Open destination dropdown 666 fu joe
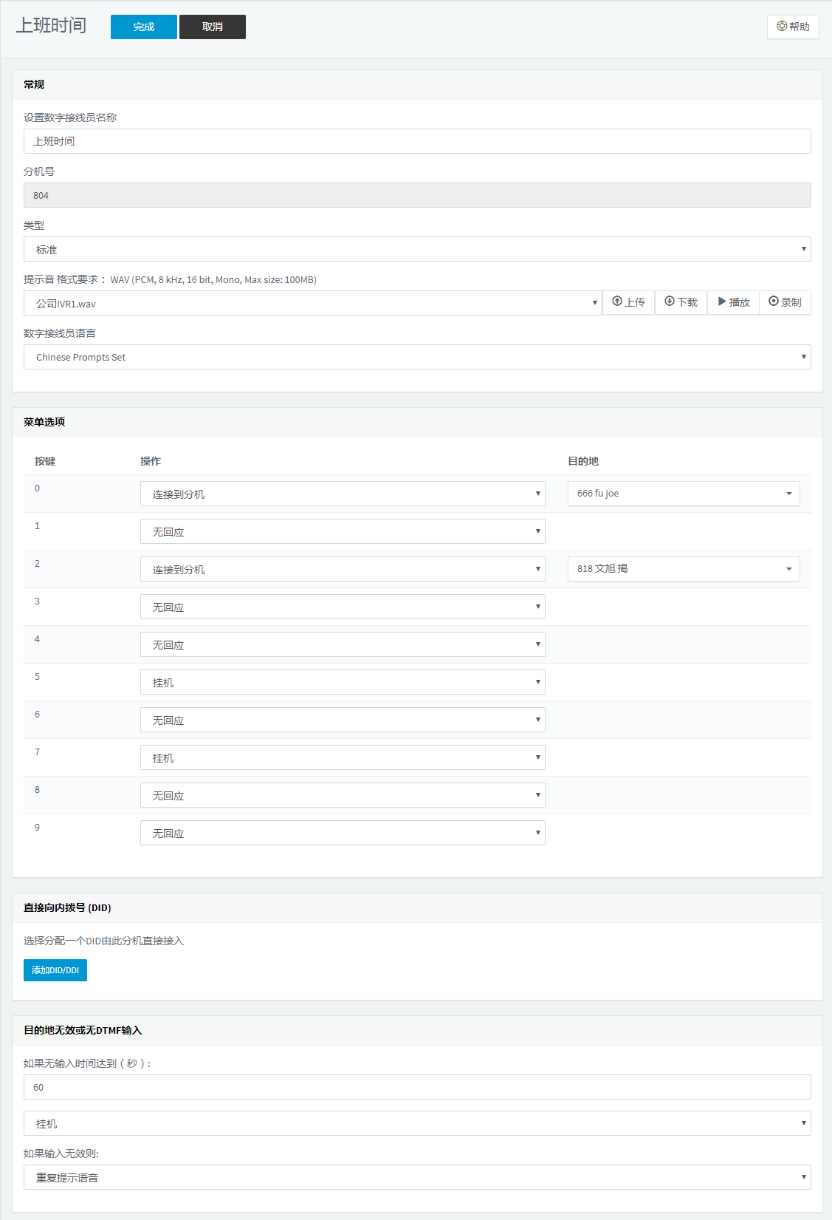This screenshot has height=1220, width=832. 684,494
